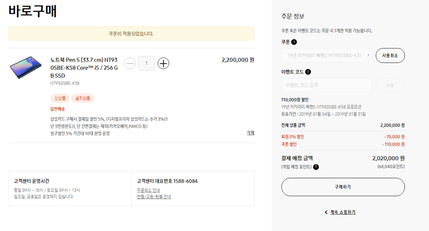Open the coupon selection dropdown

326,55
